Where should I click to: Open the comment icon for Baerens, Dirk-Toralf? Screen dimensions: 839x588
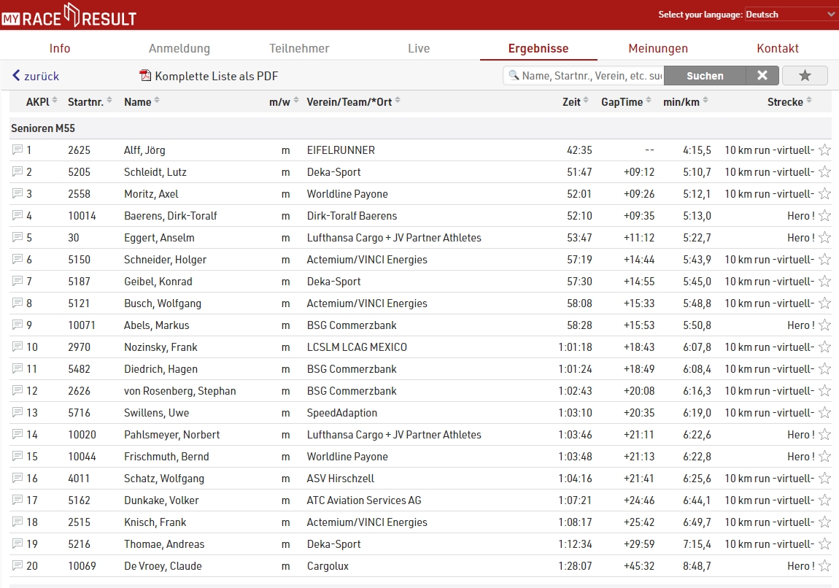coord(17,216)
